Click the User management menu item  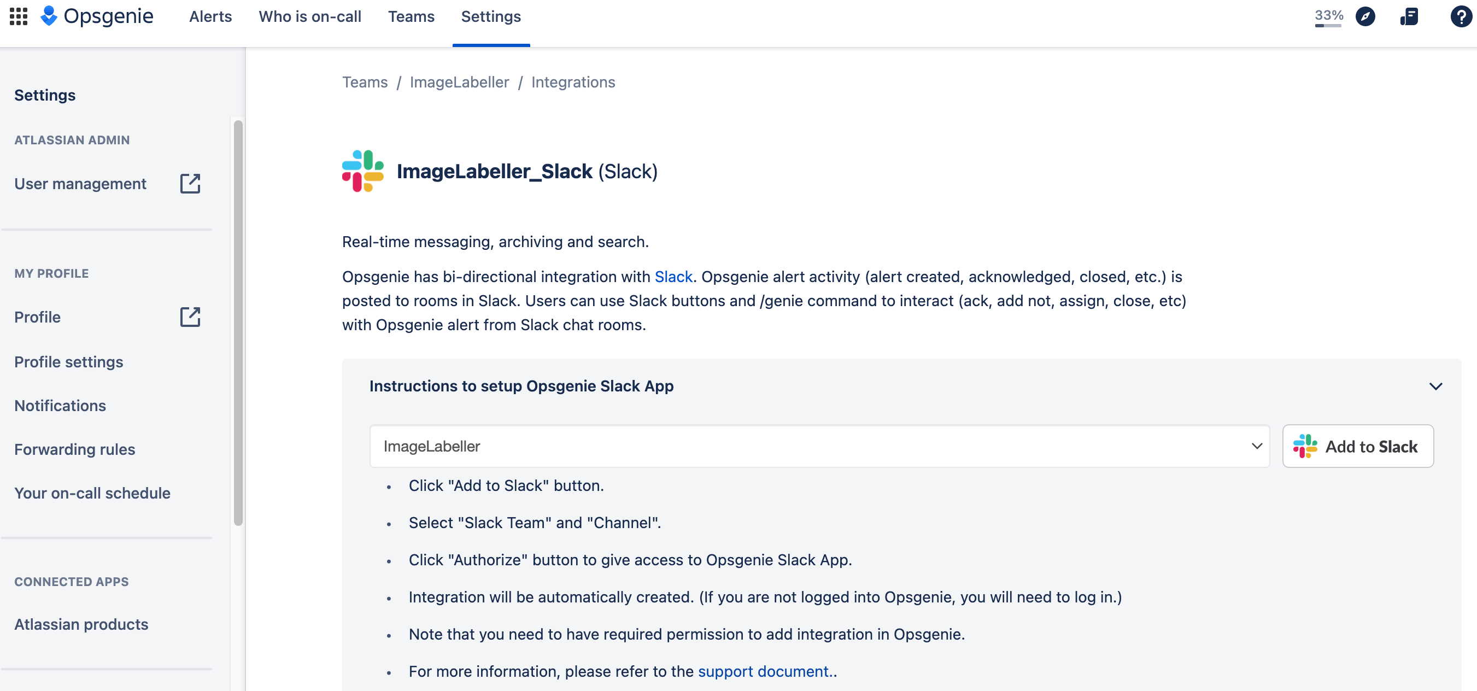[80, 184]
